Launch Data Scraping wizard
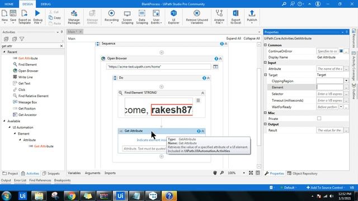The width and height of the screenshot is (358, 201). click(142, 17)
